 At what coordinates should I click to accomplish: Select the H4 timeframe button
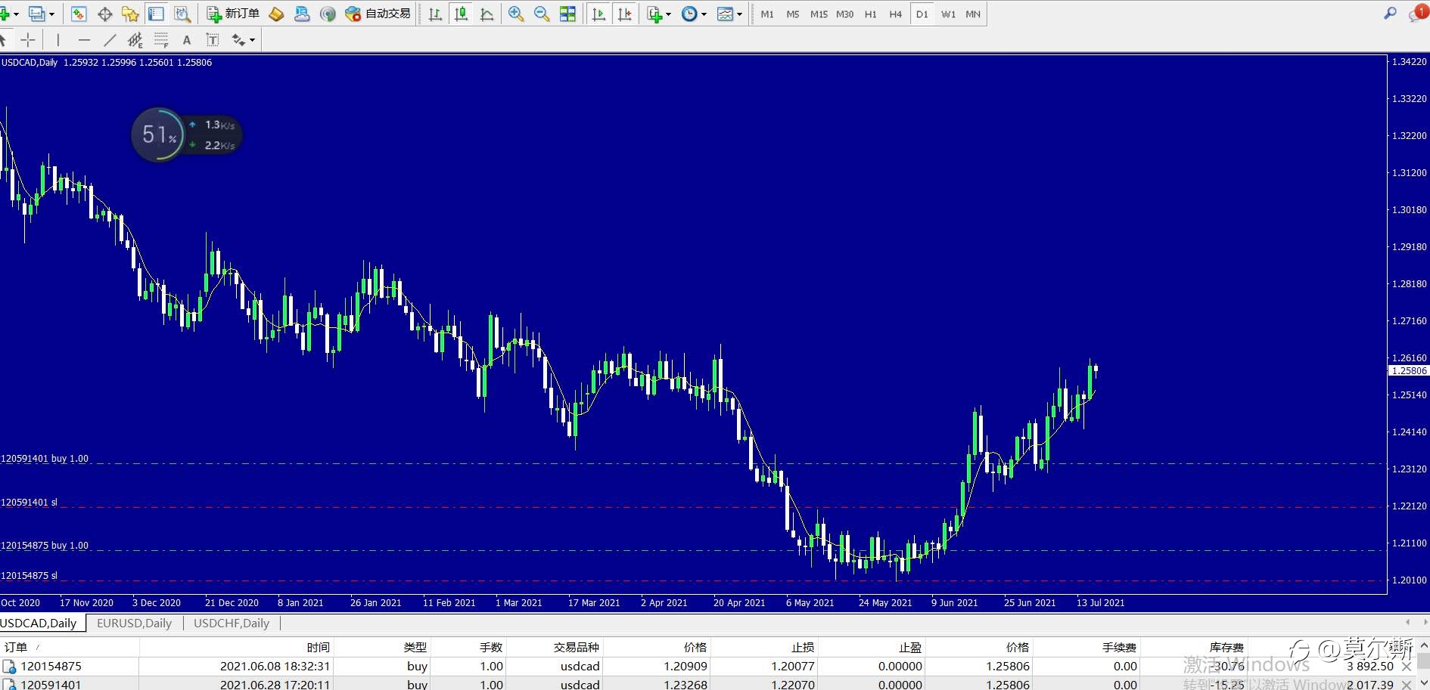pos(896,14)
